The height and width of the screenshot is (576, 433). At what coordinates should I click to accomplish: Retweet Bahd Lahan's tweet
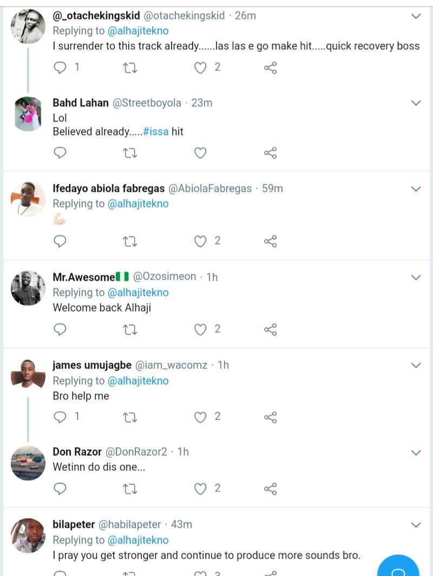(x=130, y=153)
